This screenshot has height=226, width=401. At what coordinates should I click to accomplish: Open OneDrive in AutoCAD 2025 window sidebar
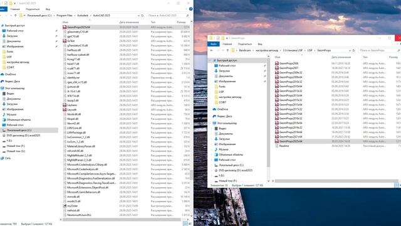tap(11, 74)
